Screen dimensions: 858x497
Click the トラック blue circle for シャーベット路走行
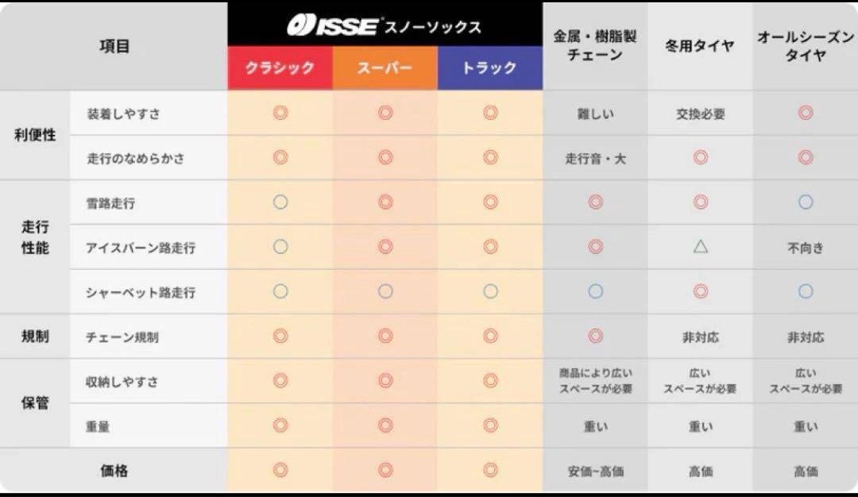click(490, 292)
